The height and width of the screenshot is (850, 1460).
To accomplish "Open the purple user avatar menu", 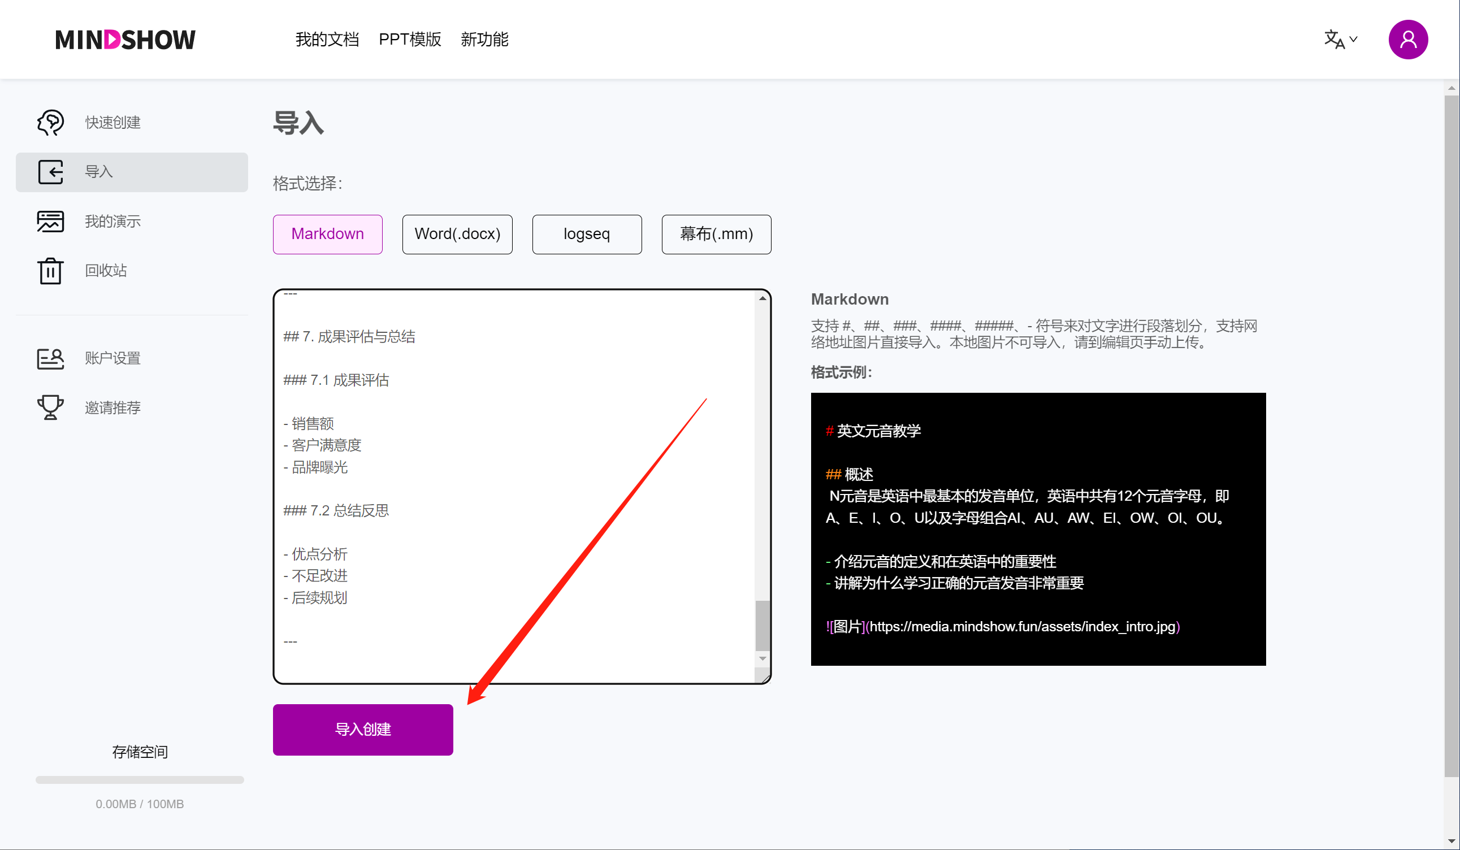I will [x=1407, y=40].
